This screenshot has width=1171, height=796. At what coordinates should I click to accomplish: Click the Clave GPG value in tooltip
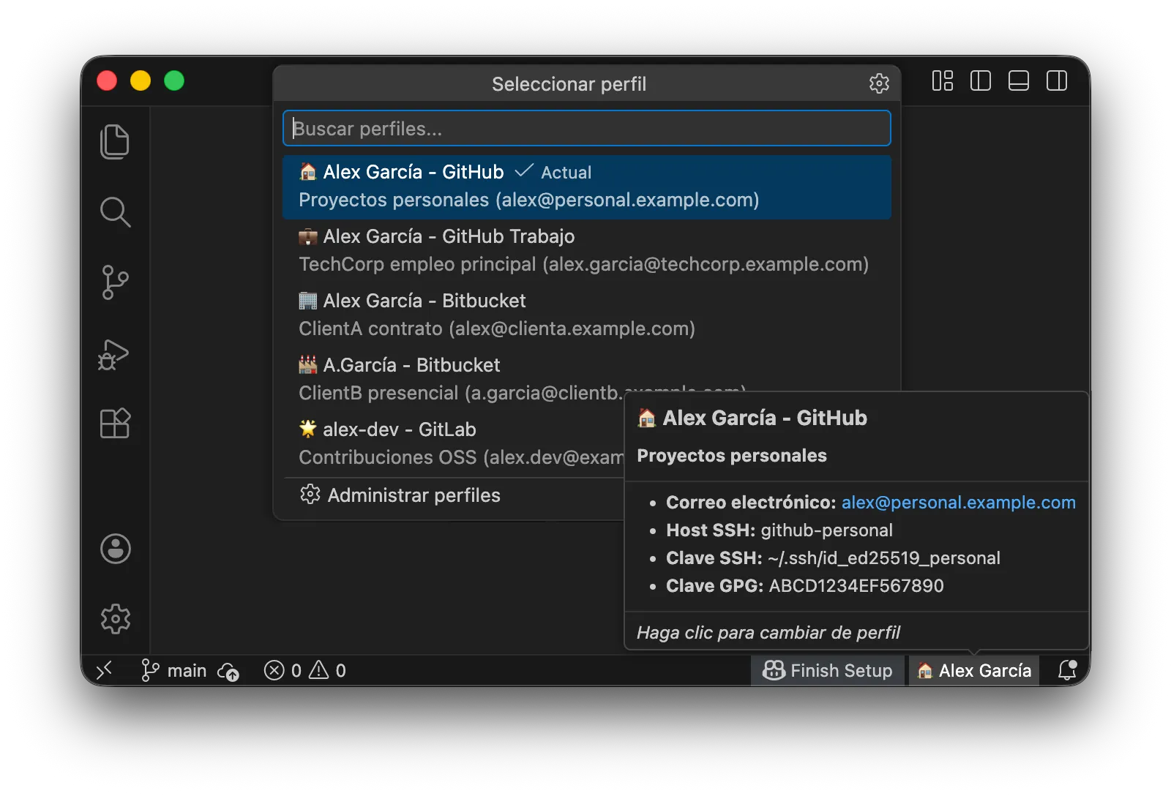coord(856,586)
